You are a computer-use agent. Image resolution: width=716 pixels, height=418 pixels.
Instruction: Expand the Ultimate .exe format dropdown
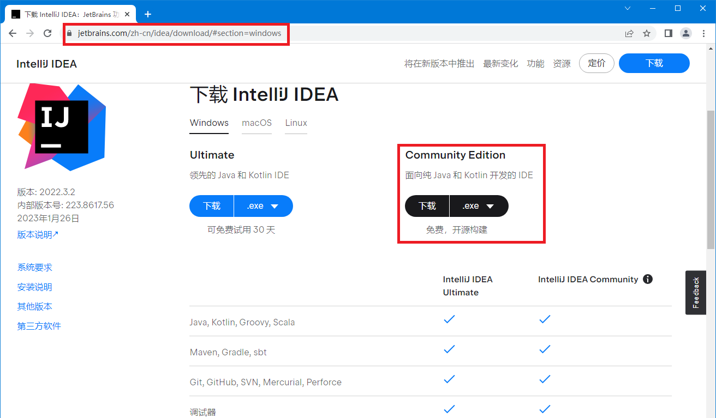pyautogui.click(x=264, y=206)
